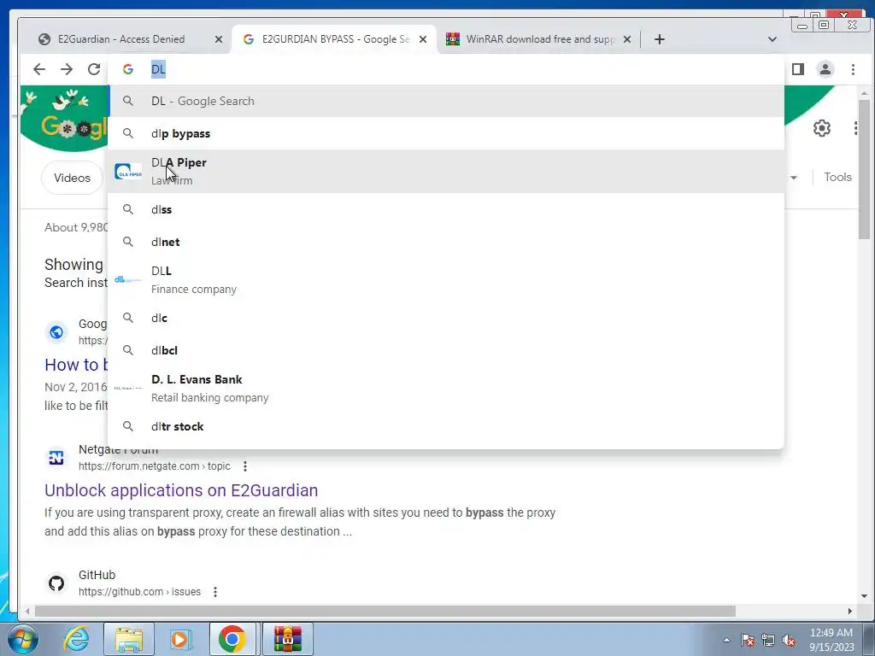Screen dimensions: 875x656
Task: Switch to WinRAR download tab
Action: pos(538,39)
